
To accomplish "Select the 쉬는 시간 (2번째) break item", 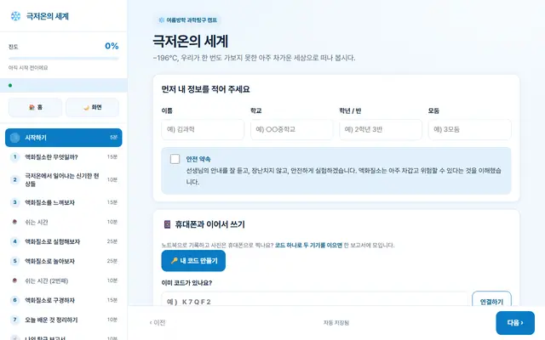I will [64, 280].
